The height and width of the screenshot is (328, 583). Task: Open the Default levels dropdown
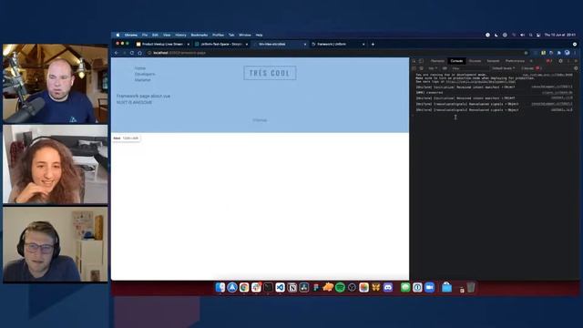pos(504,68)
